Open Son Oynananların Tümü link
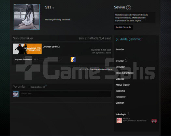Image resolution: width=171 pixels, height=136 pixels. [101, 69]
